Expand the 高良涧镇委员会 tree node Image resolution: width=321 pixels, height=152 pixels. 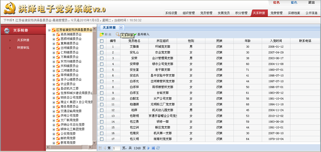54,34
